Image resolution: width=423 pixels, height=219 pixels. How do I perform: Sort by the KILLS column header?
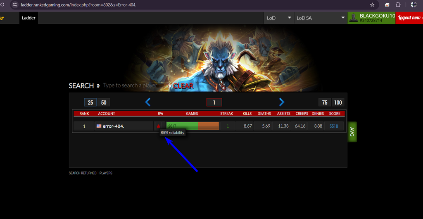pyautogui.click(x=247, y=114)
